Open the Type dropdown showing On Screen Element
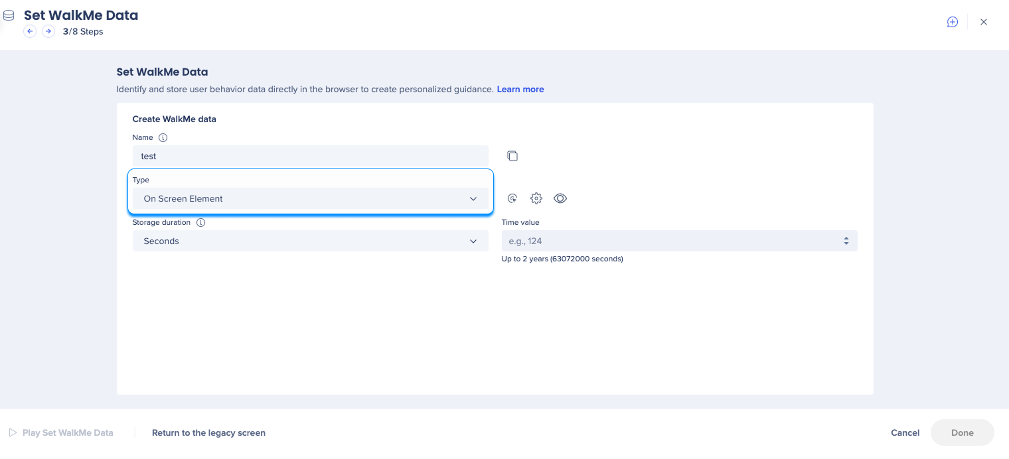The image size is (1009, 459). [310, 198]
